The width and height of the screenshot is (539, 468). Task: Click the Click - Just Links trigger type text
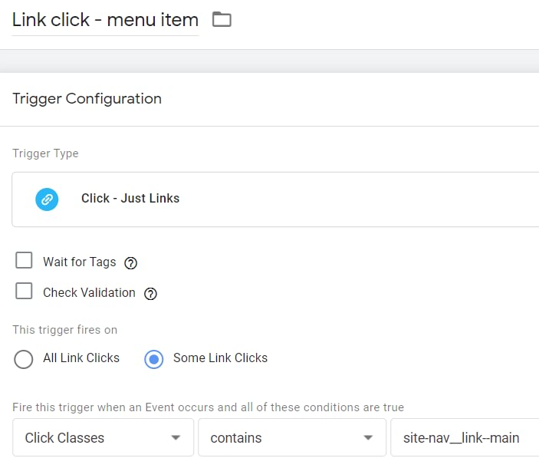[x=130, y=198]
